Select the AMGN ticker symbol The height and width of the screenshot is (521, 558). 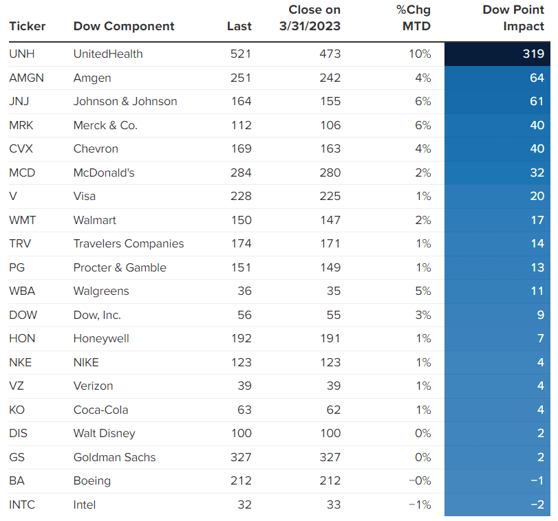click(26, 78)
